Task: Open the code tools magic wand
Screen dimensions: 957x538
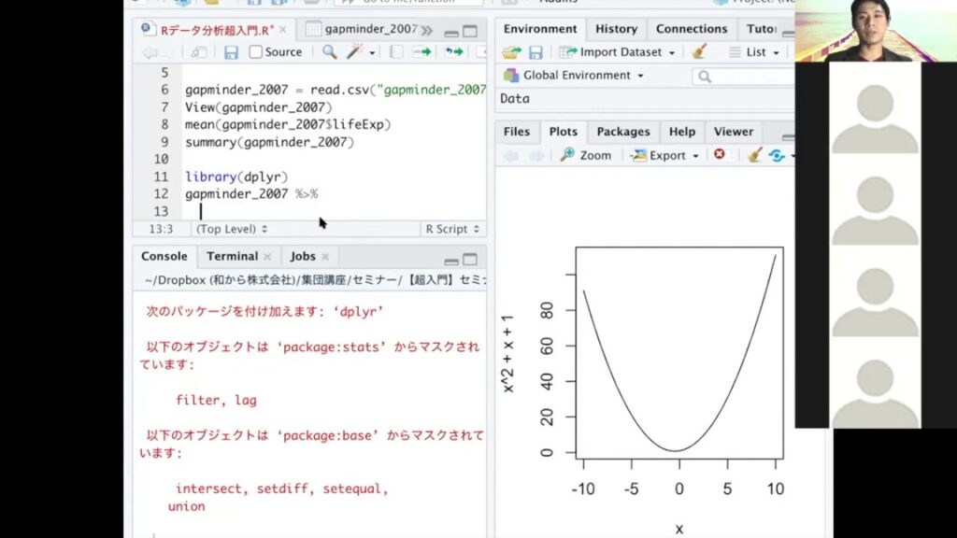Action: tap(354, 52)
